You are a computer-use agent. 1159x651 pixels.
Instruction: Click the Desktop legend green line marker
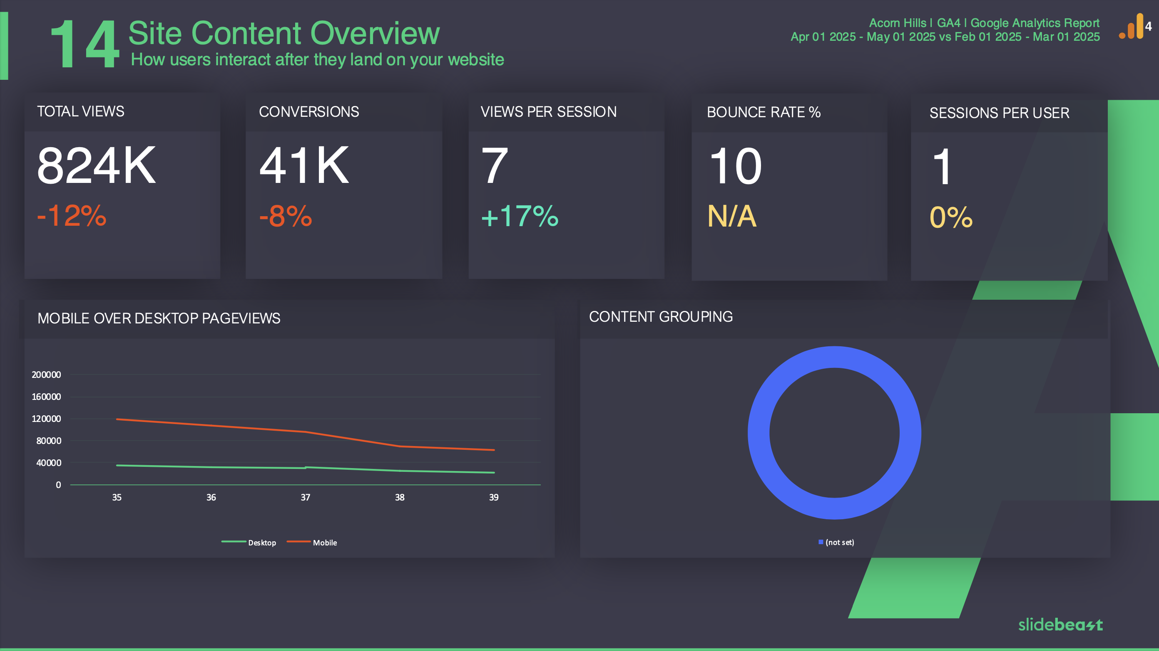(x=234, y=542)
